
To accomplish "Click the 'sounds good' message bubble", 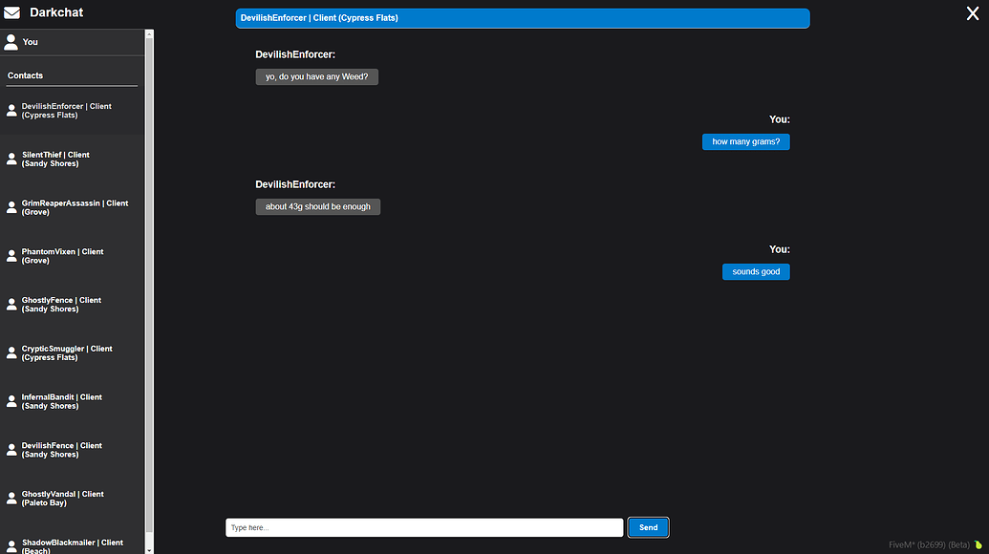I will 756,271.
